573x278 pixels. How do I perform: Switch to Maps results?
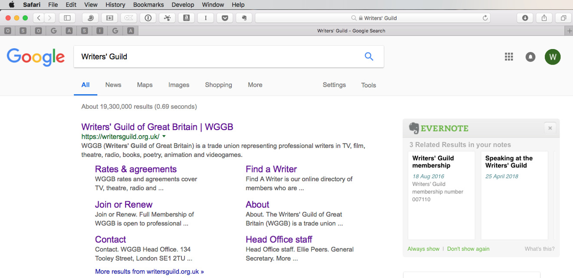click(x=145, y=85)
